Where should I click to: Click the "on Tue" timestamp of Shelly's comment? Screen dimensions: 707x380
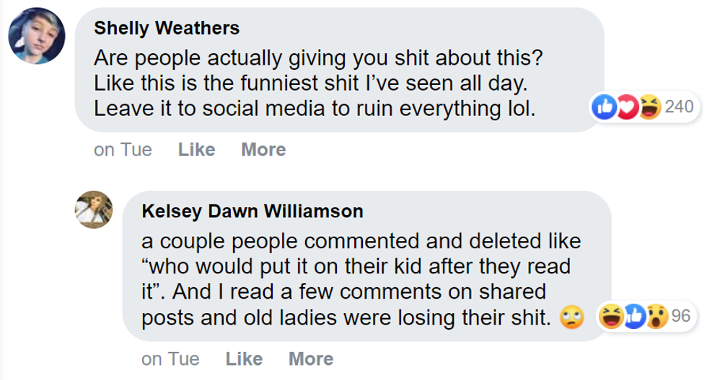coord(123,150)
